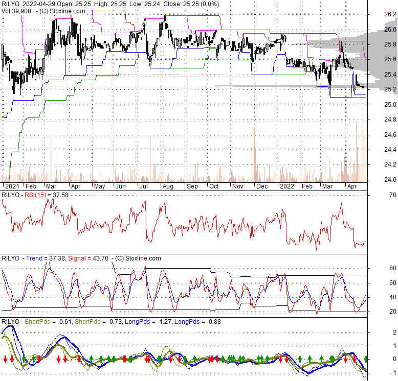This screenshot has height=381, width=398.
Task: Click the 25.0 price axis label
Action: pyautogui.click(x=390, y=105)
